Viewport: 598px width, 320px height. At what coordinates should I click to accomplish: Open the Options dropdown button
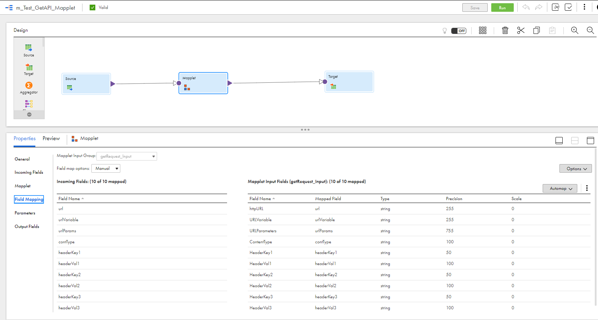576,169
